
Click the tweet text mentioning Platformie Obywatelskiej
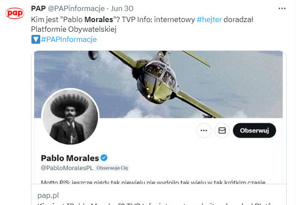click(x=142, y=24)
